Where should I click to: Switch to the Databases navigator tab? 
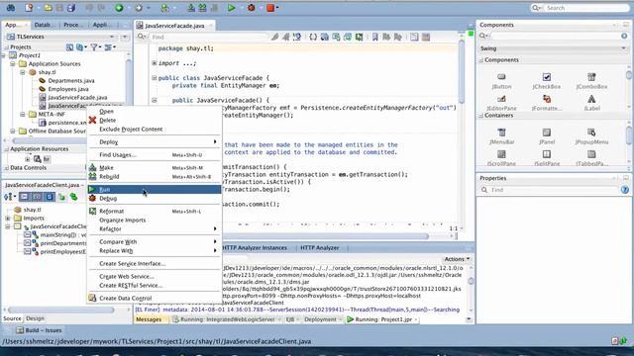44,25
